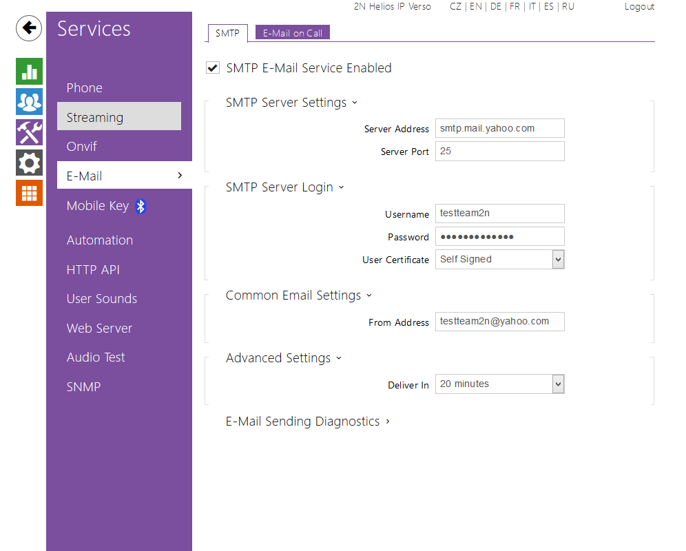This screenshot has width=686, height=551.
Task: Open the purple Hardware tools icon
Action: [x=29, y=132]
